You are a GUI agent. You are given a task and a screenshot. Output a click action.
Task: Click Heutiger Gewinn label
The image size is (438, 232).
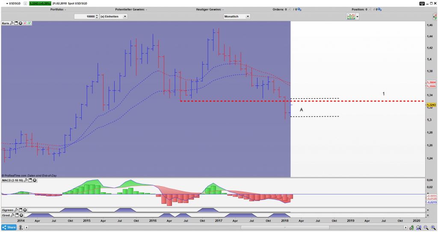coord(210,9)
